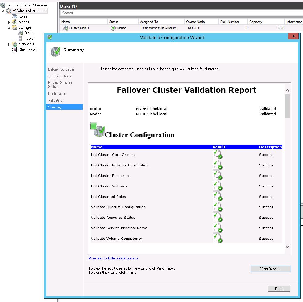Collapse the HVCluster.label.local tree node

coord(3,11)
